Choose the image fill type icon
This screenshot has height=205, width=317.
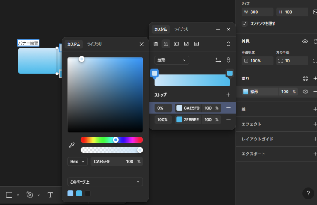[x=186, y=44]
